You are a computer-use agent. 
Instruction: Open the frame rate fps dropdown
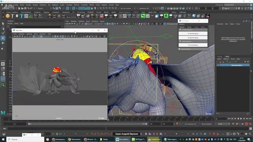click(224, 124)
